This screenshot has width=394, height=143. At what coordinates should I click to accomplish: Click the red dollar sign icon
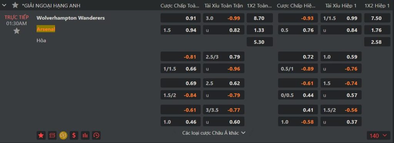74,135
